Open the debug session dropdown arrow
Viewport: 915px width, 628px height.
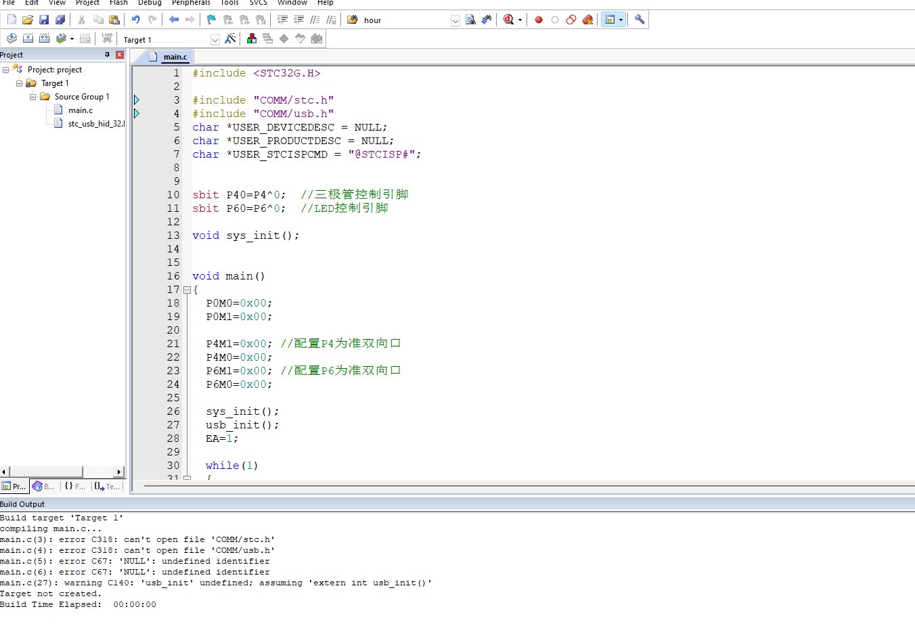click(x=520, y=20)
